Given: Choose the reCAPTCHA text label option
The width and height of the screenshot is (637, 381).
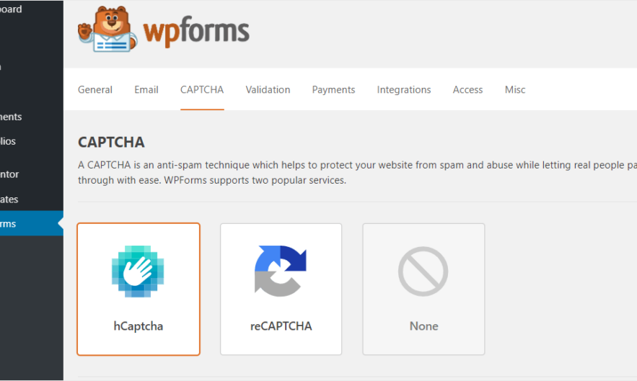Looking at the screenshot, I should [x=281, y=326].
